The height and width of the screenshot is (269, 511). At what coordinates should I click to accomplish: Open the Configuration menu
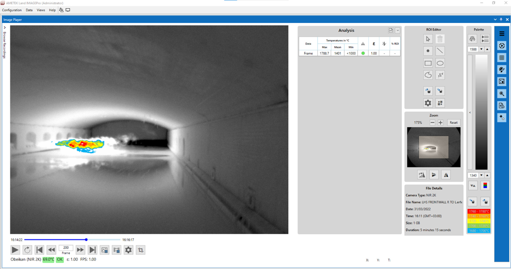pyautogui.click(x=12, y=10)
